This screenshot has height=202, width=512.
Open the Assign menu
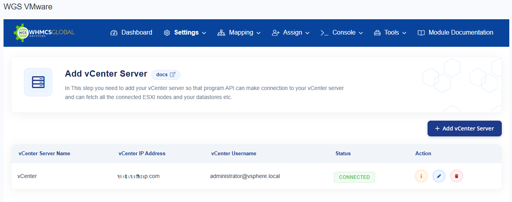[x=291, y=33]
